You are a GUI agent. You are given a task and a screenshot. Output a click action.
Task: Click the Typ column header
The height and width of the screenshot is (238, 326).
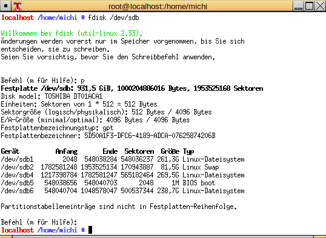point(188,151)
